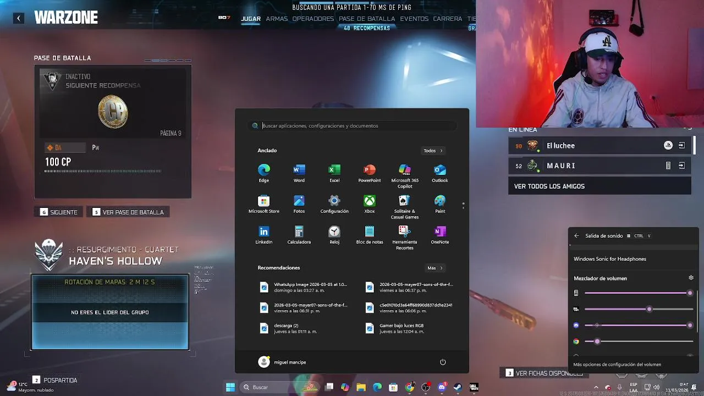Open the Reloj clock app
The height and width of the screenshot is (396, 704).
[x=334, y=235]
